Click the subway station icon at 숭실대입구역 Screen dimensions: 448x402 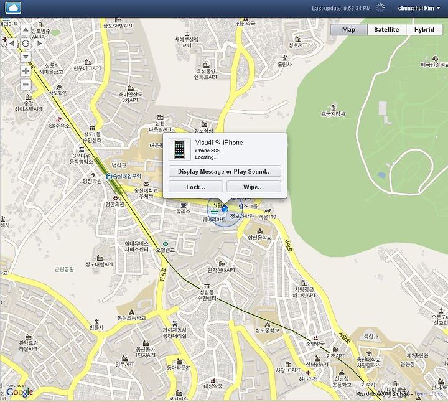tap(108, 176)
